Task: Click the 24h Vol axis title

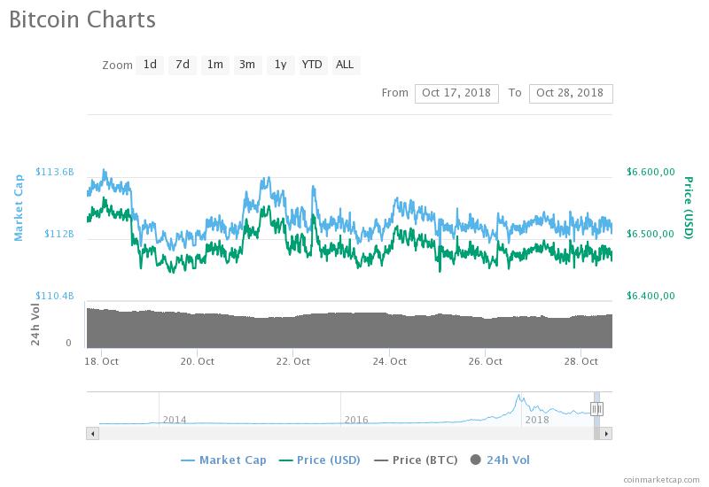Action: click(35, 324)
